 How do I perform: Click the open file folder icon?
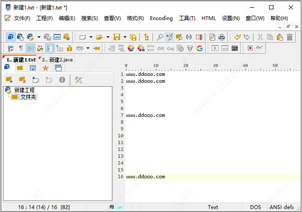pos(99,37)
